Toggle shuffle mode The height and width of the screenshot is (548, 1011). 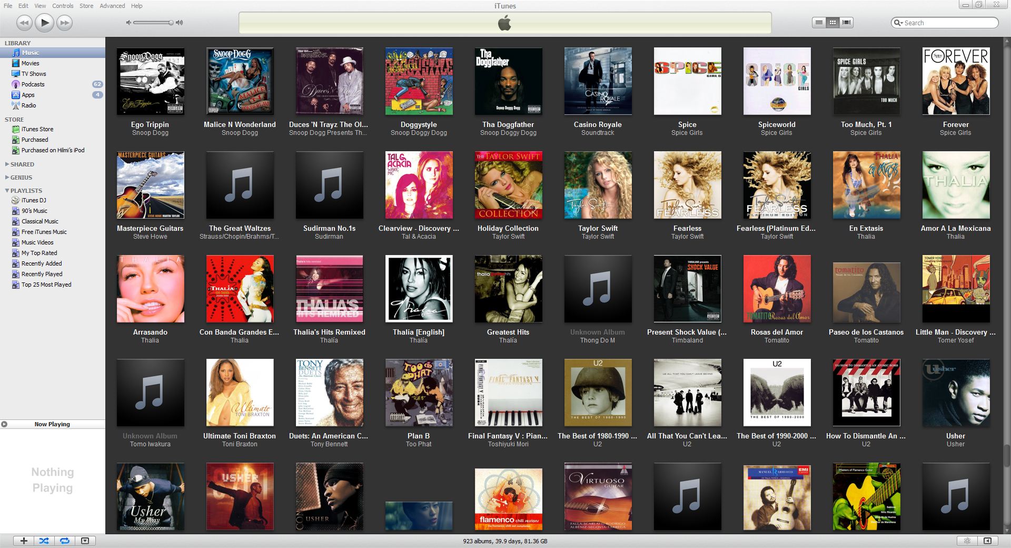pyautogui.click(x=44, y=541)
